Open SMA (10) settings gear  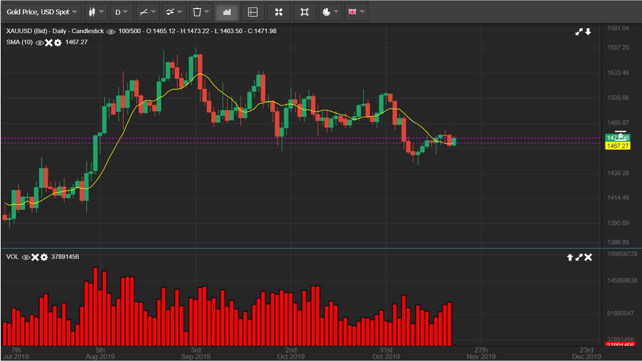pyautogui.click(x=58, y=43)
